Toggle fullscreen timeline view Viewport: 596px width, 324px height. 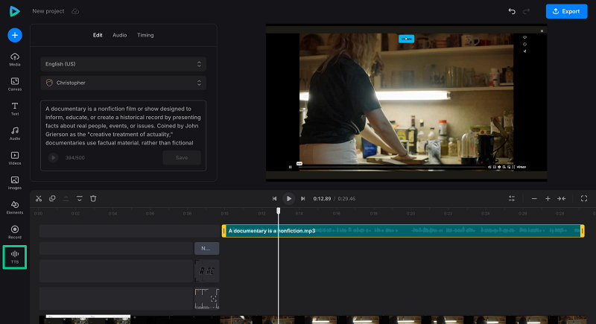coord(583,199)
